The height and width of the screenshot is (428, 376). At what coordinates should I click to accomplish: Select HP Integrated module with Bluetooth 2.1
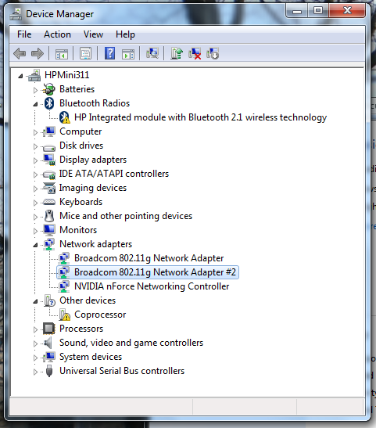point(200,117)
